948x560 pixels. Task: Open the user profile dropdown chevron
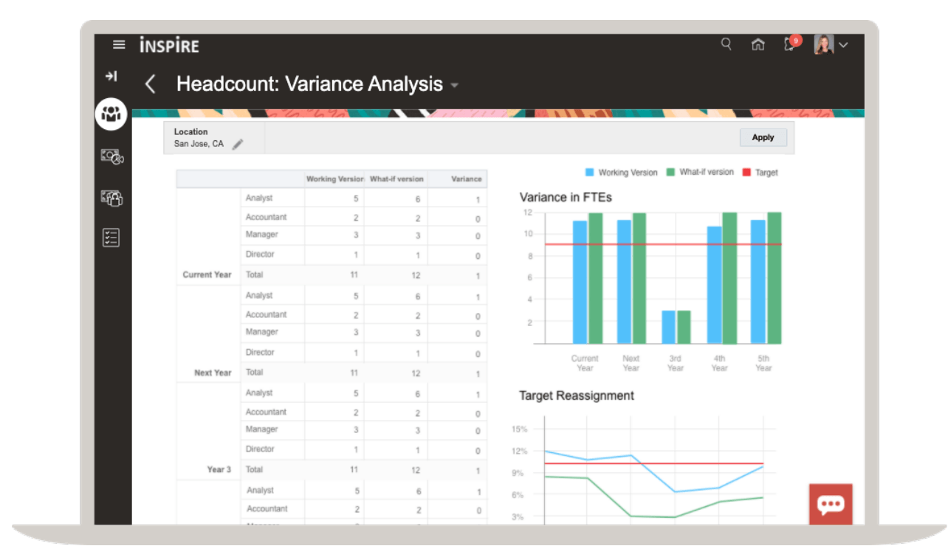click(844, 44)
